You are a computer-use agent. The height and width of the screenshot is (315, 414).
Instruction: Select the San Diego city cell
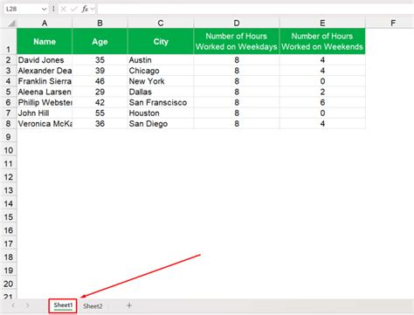point(161,124)
